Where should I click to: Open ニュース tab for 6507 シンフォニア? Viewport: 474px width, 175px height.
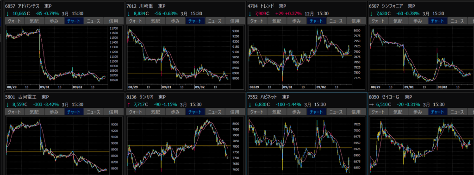(457, 21)
